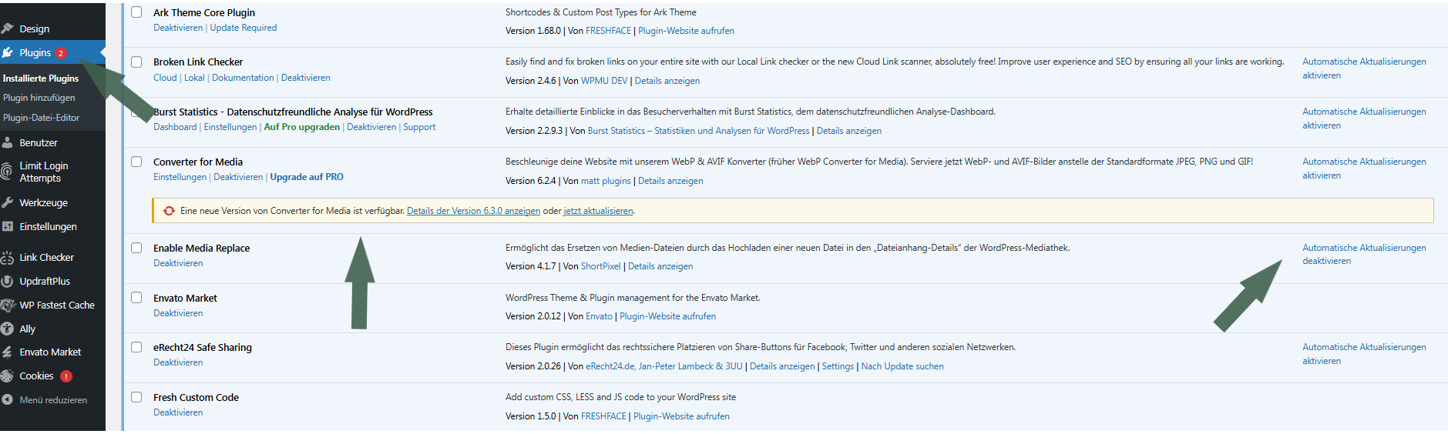The image size is (1448, 434).
Task: Open WPMU DEV author link
Action: (604, 81)
